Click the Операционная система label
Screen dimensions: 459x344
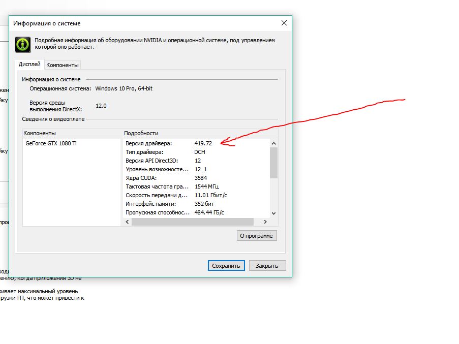tap(60, 88)
